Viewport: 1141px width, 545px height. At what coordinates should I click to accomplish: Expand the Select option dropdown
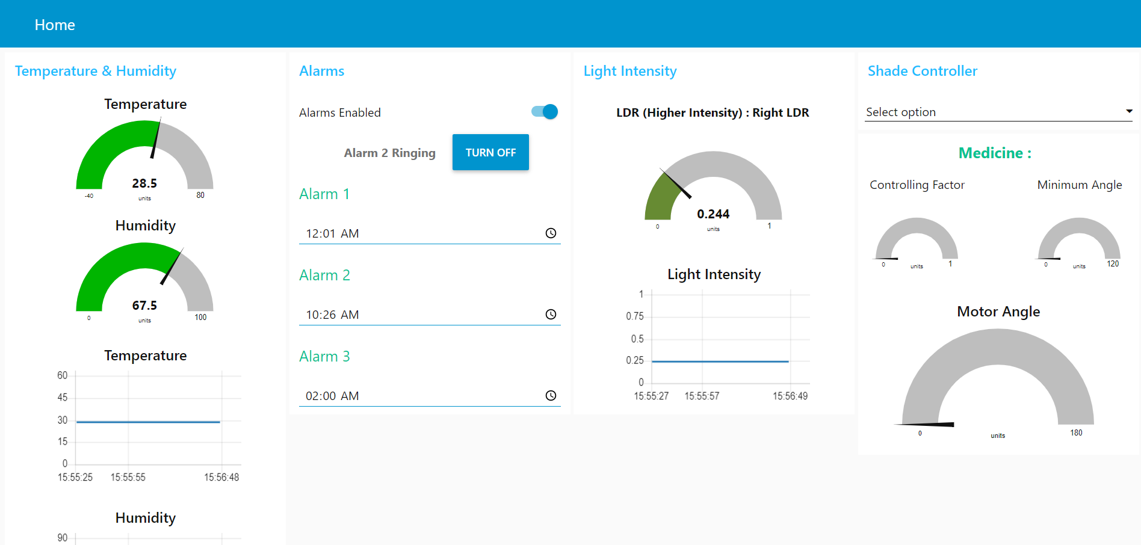coord(998,112)
